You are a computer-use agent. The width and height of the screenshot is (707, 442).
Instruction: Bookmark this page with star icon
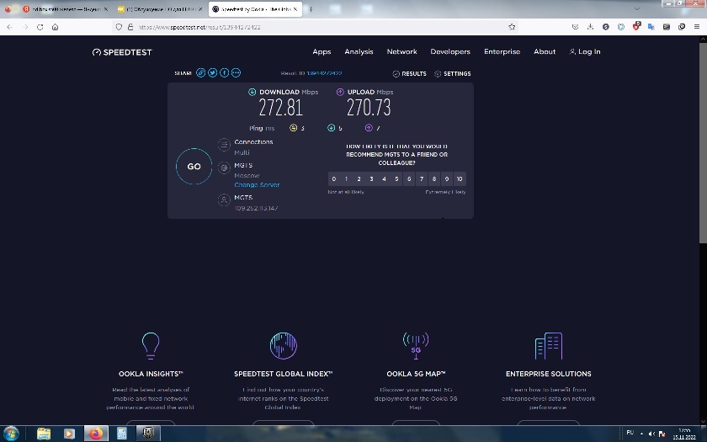tap(512, 27)
